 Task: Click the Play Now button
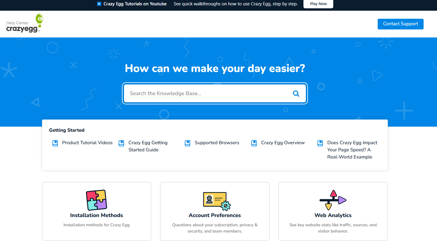(x=318, y=4)
